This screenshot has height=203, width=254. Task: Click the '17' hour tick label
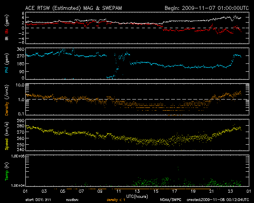click(x=175, y=192)
